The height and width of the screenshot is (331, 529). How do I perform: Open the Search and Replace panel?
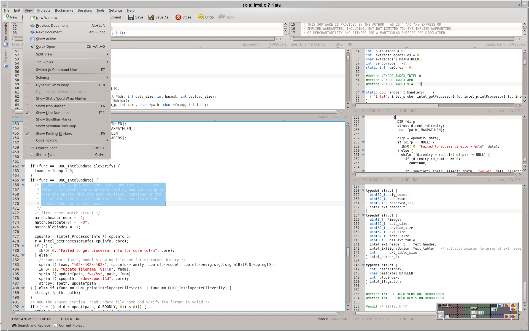click(x=31, y=325)
